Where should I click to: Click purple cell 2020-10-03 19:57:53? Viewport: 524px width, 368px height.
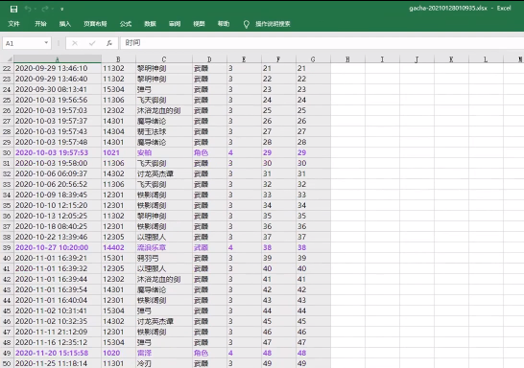(58, 152)
